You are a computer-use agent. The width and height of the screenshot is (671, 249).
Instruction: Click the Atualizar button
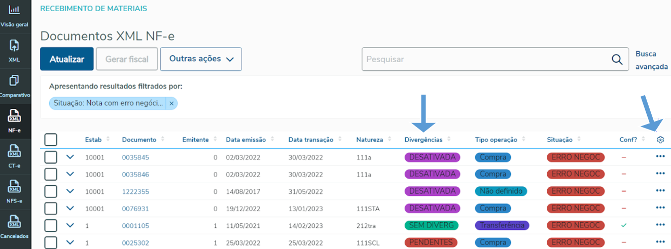tap(66, 59)
